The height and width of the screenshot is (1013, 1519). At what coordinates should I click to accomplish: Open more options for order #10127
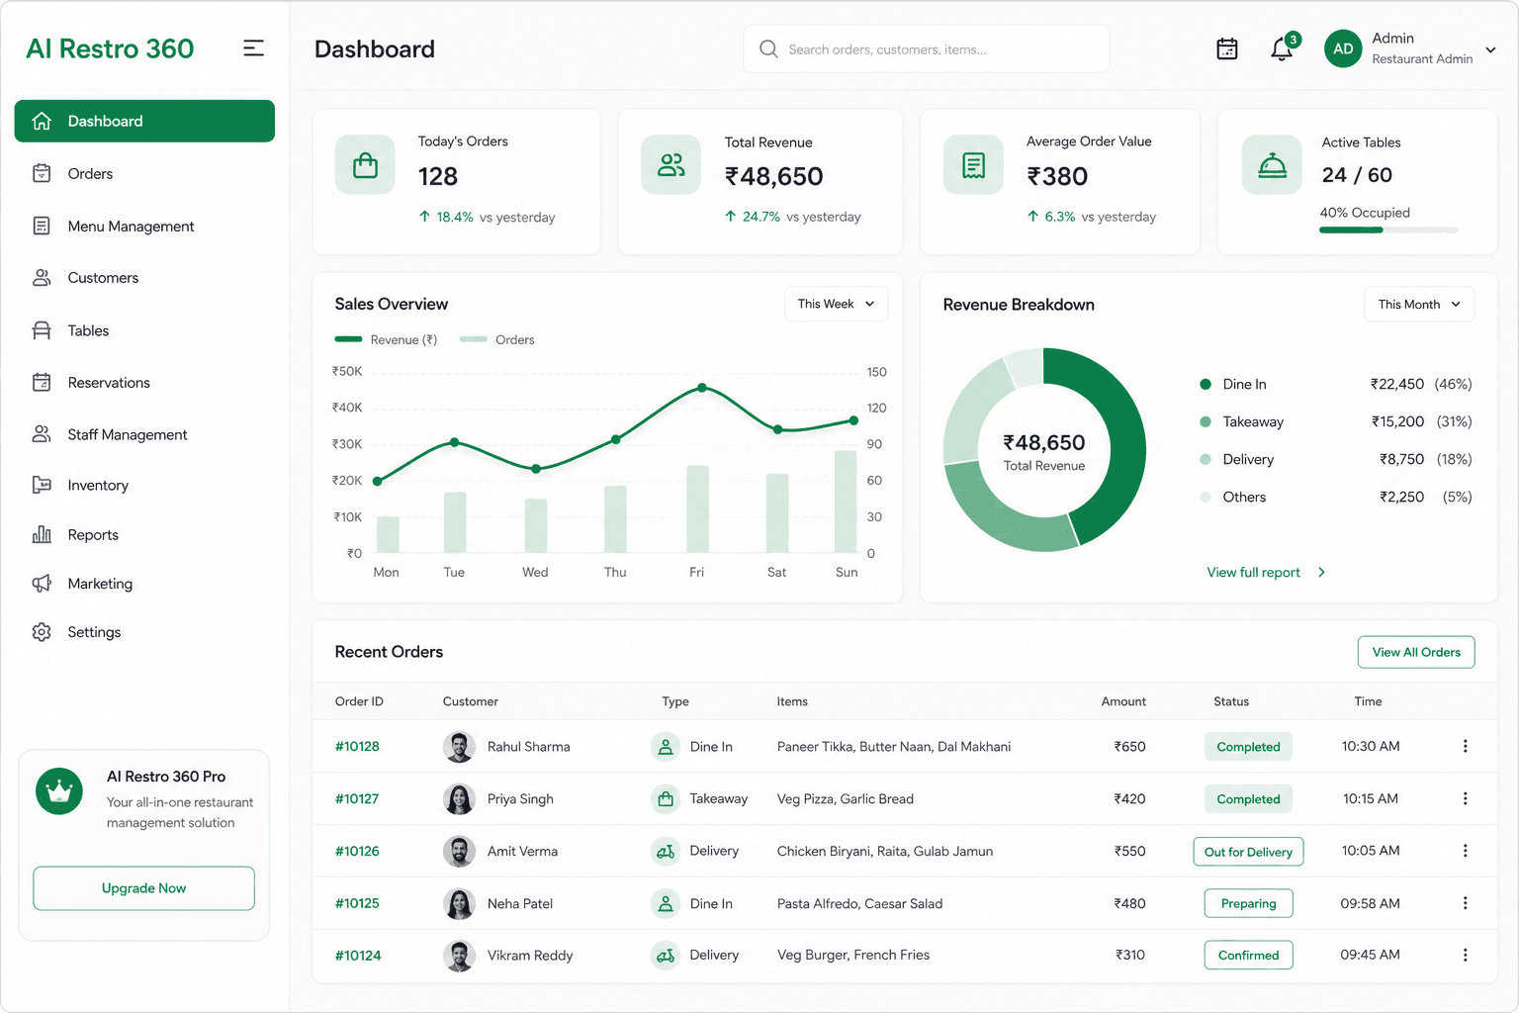click(x=1465, y=798)
